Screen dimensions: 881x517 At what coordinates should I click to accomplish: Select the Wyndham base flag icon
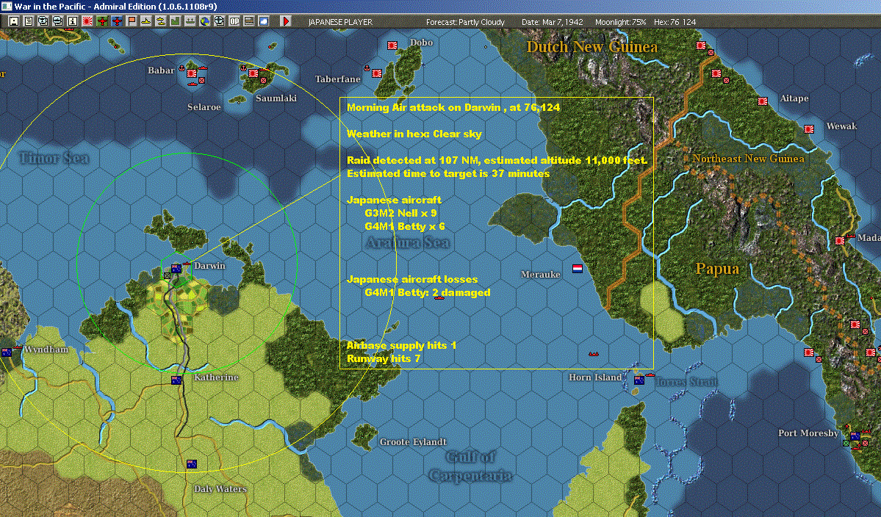7,352
